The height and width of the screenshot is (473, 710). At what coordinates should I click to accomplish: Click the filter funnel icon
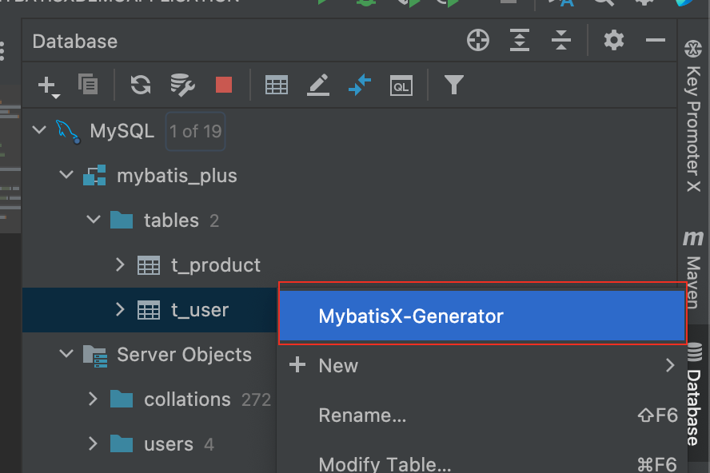454,84
